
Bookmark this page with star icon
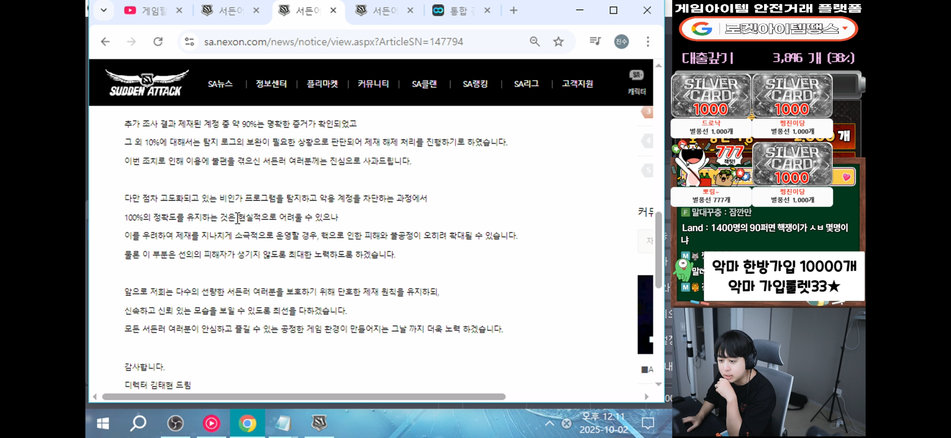[x=558, y=42]
